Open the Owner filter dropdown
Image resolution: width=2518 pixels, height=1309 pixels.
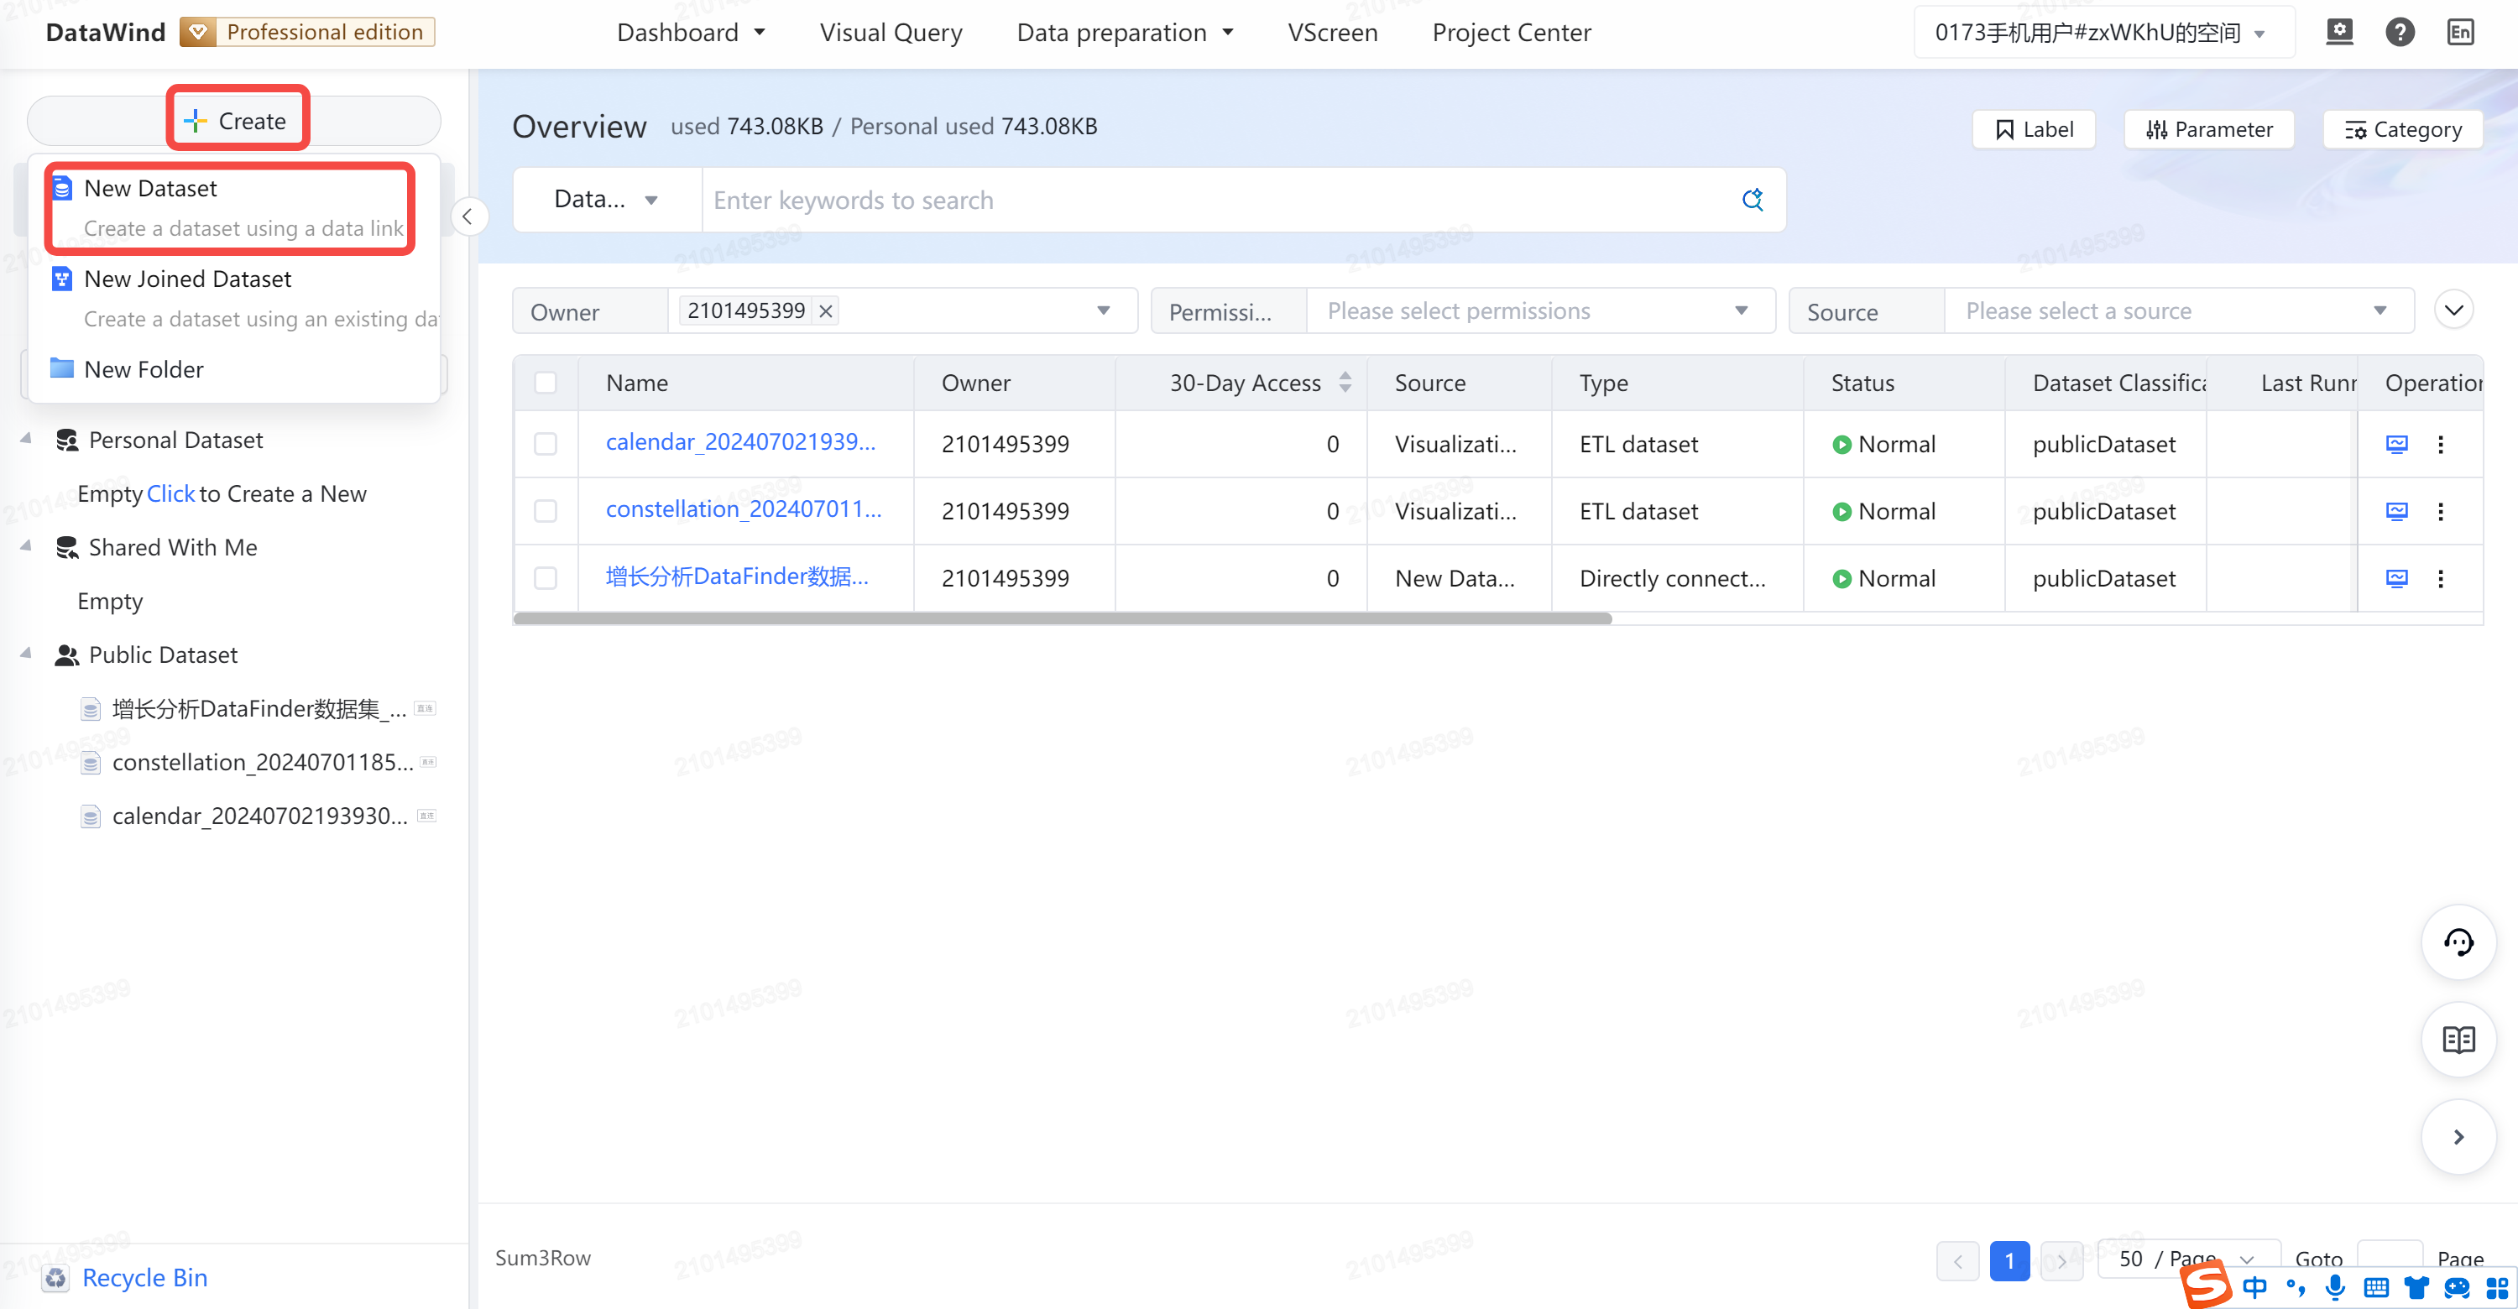click(1103, 310)
